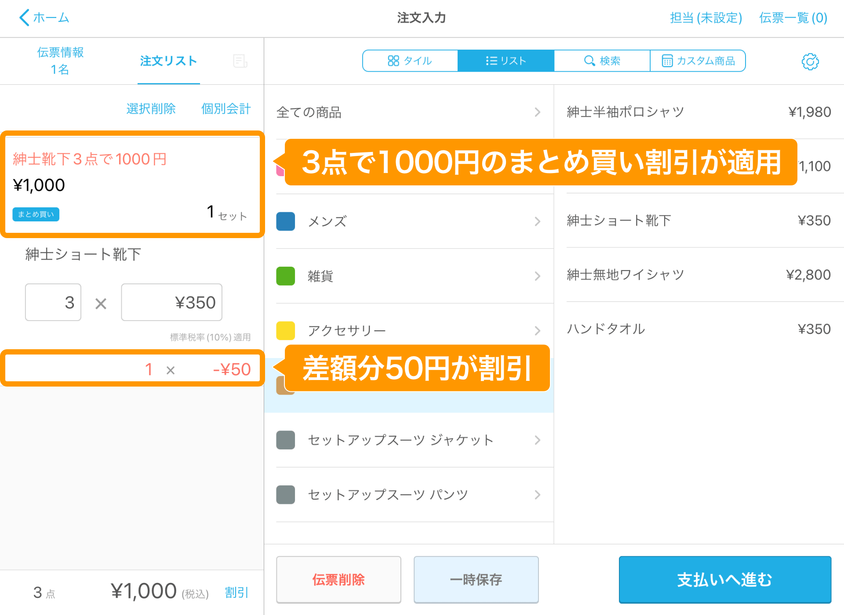Open the 雑貨 category chevron
844x615 pixels.
coord(537,276)
